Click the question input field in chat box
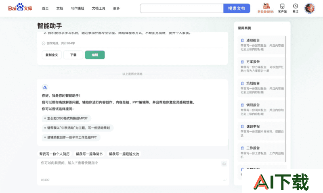The width and height of the screenshot is (323, 193). click(129, 169)
